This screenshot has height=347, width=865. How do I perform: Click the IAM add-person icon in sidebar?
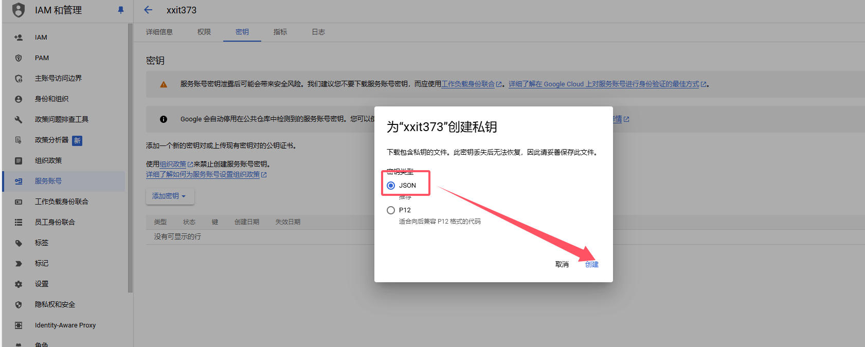pos(19,38)
